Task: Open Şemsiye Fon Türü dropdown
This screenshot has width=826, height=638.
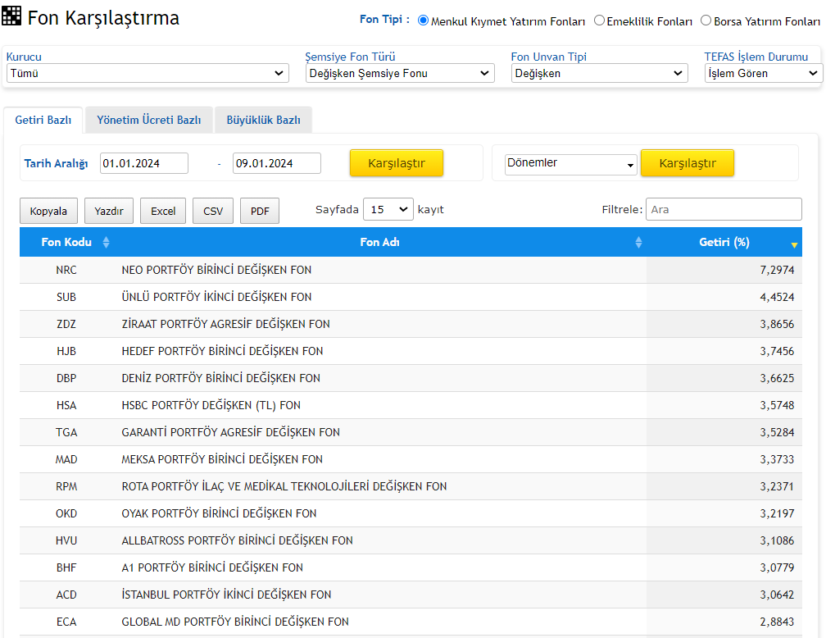Action: (400, 73)
